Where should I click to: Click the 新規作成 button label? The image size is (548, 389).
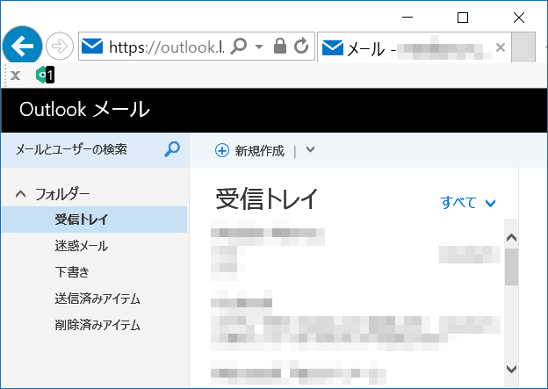coord(259,151)
